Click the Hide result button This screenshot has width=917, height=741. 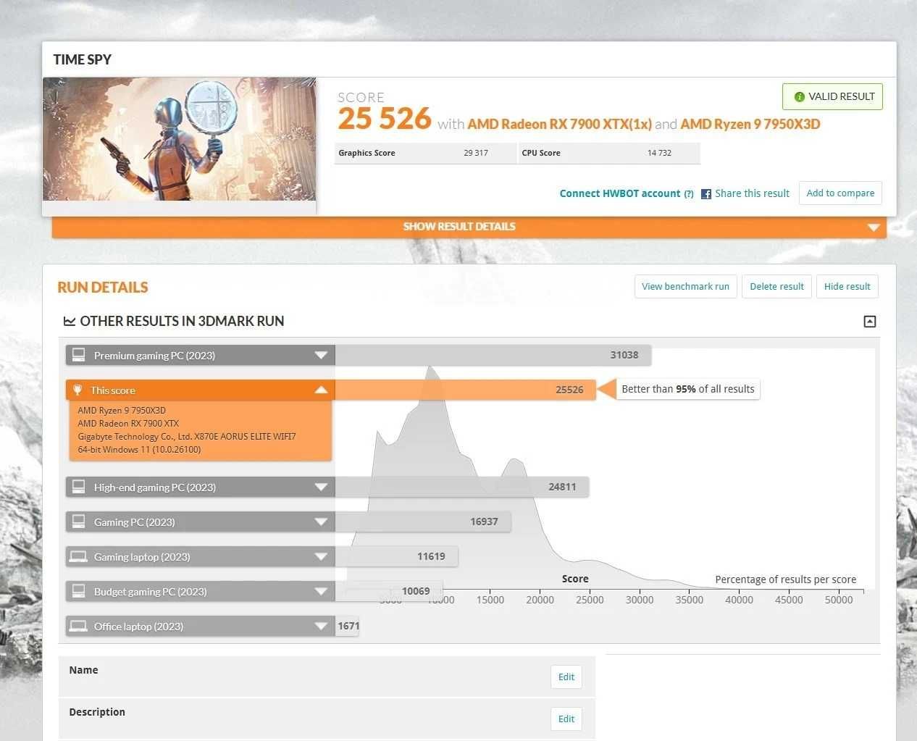[847, 287]
